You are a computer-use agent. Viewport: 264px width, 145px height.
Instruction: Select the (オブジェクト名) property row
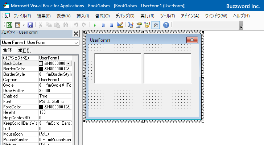pyautogui.click(x=37, y=58)
